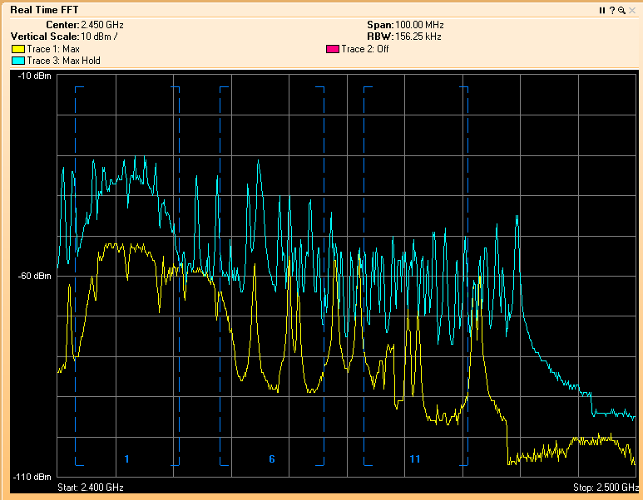Image resolution: width=643 pixels, height=500 pixels.
Task: Select the Trace 1: Max label
Action: (x=52, y=50)
